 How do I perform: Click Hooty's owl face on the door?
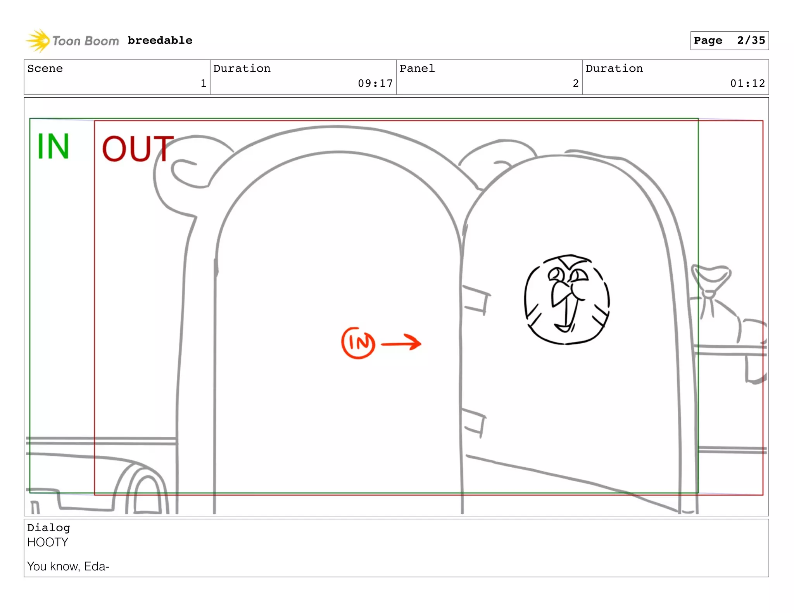566,300
